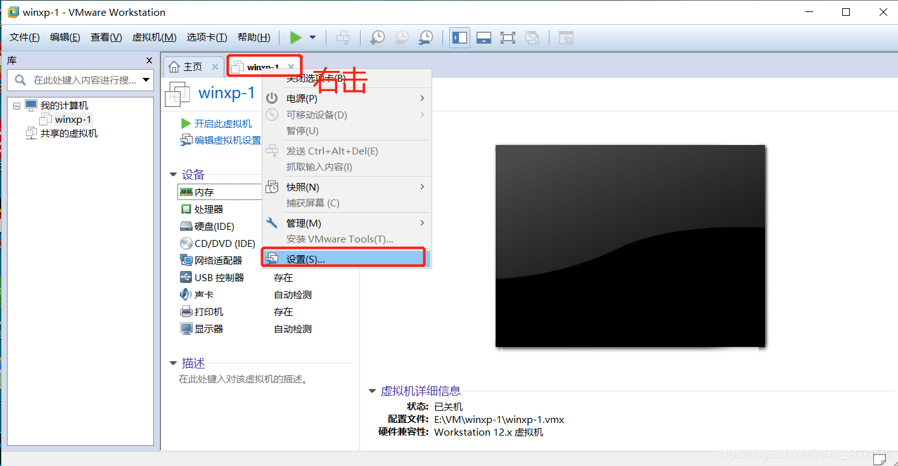Collapse the 描述 section

point(173,363)
